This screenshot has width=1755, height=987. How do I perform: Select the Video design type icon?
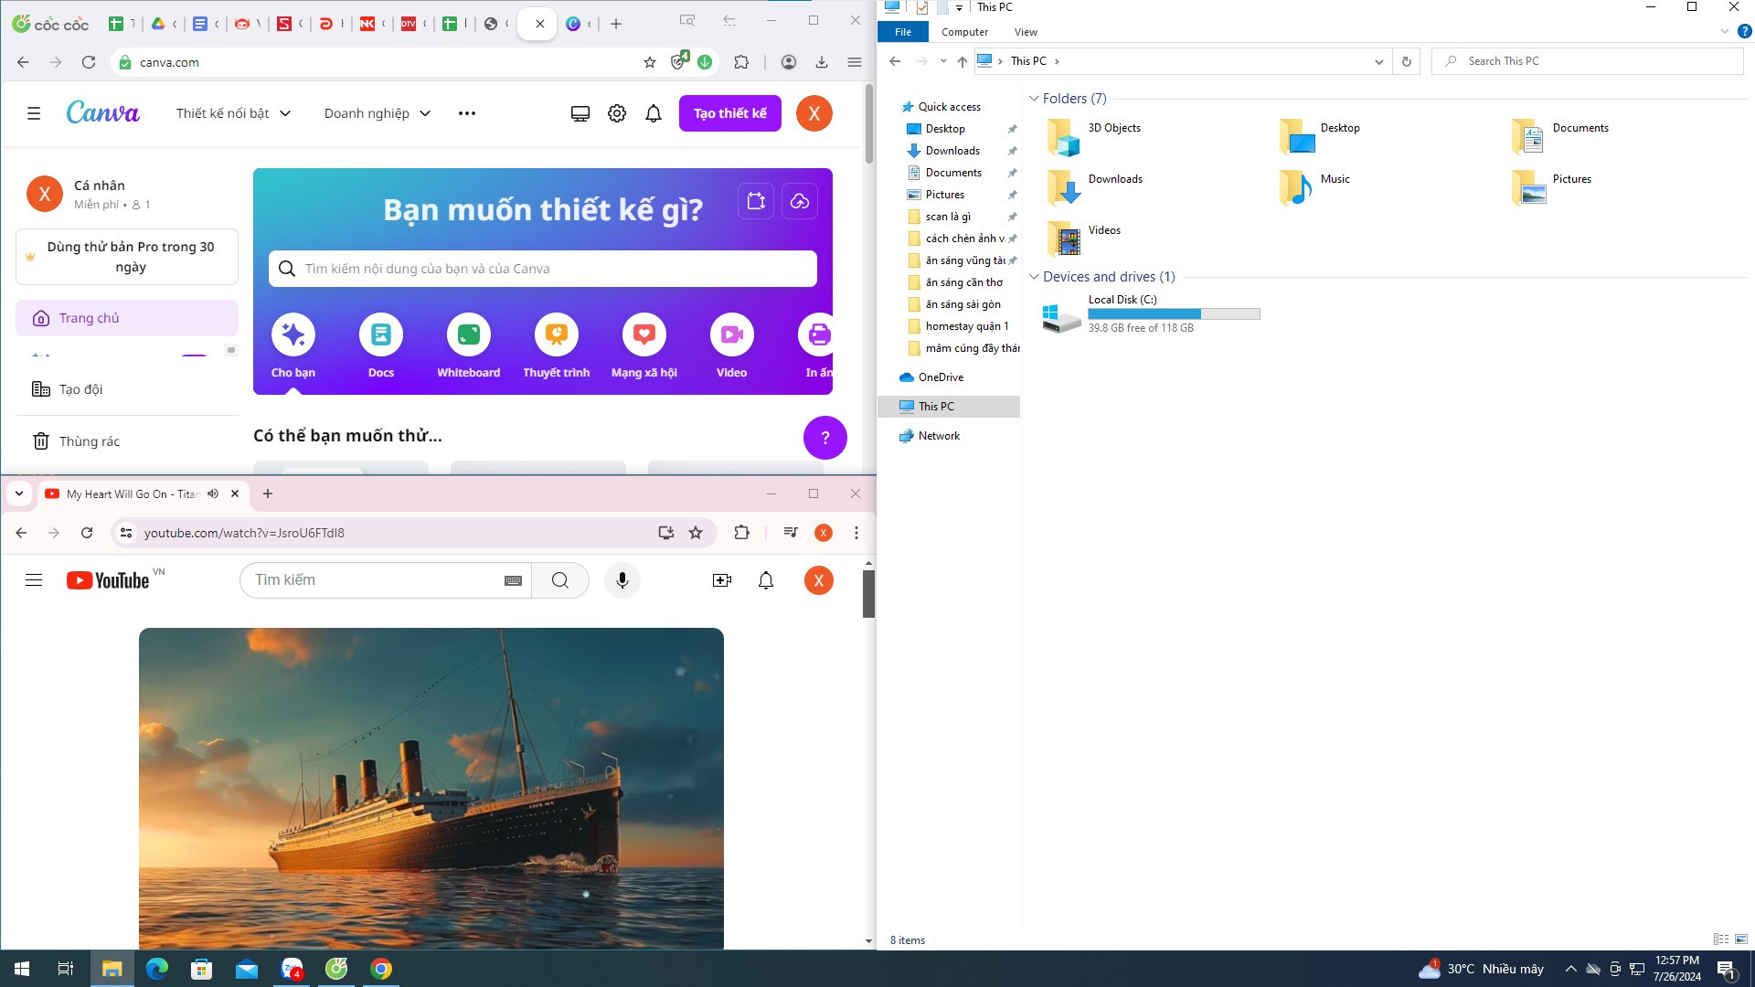pos(732,334)
